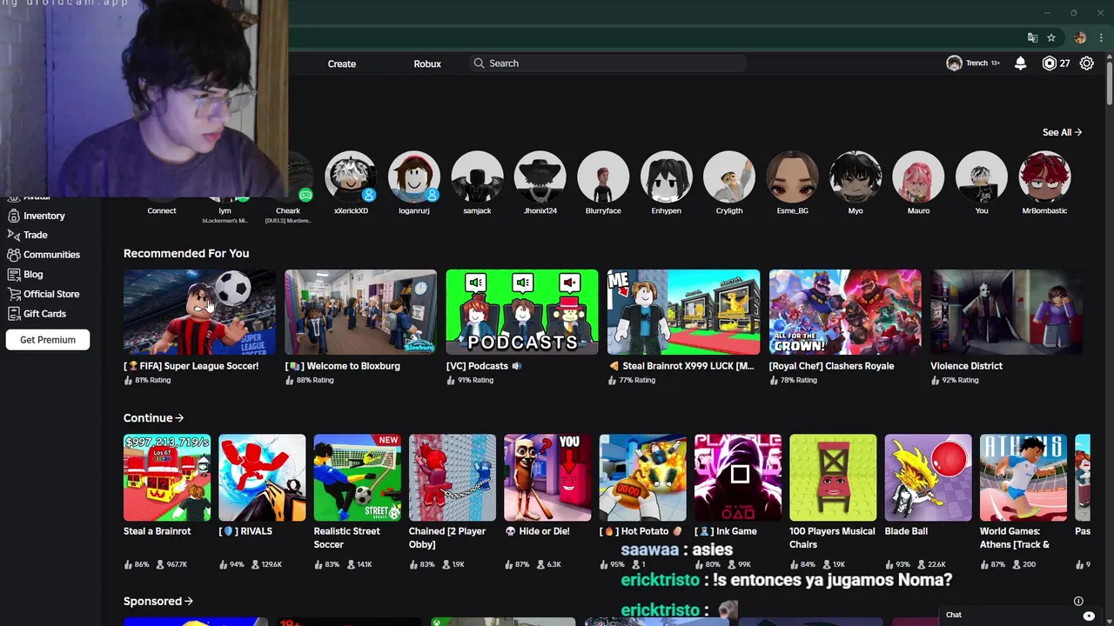Open the Gift Cards sidebar icon
Viewport: 1114px width, 626px height.
coord(13,314)
